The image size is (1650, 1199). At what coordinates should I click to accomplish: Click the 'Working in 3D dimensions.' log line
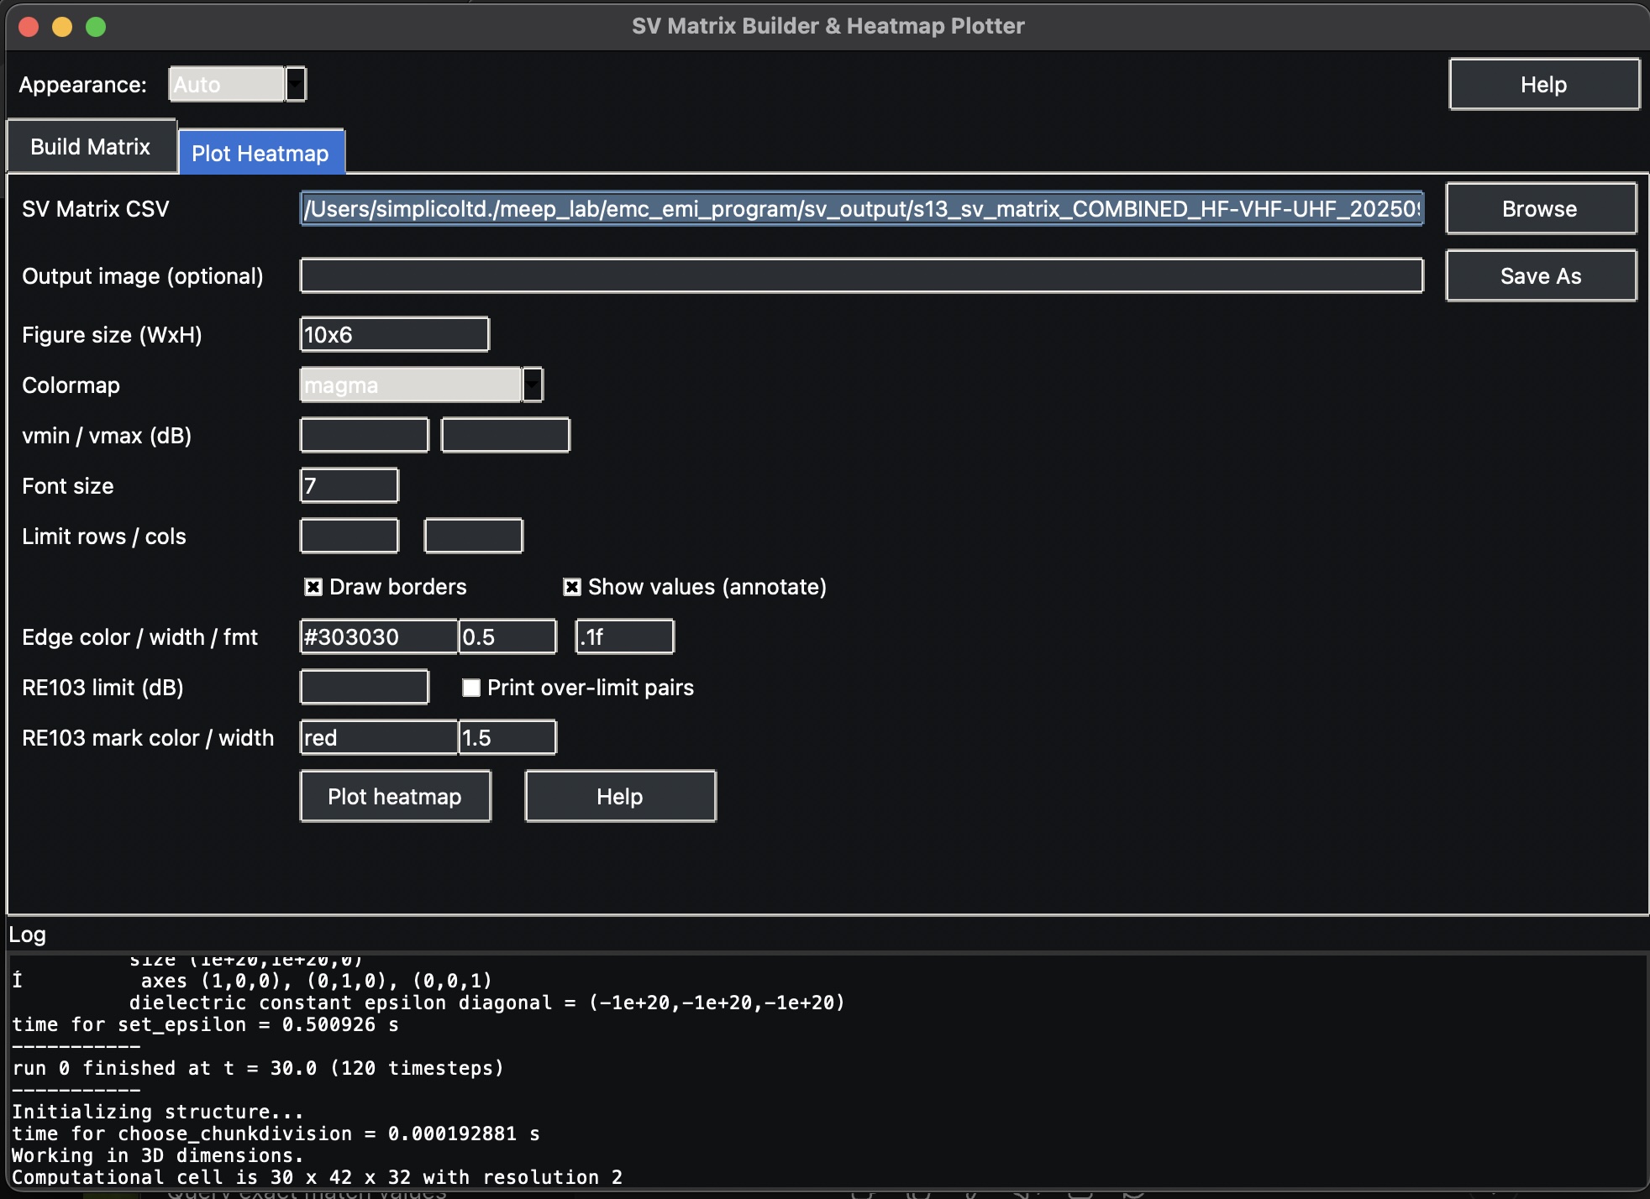click(157, 1155)
